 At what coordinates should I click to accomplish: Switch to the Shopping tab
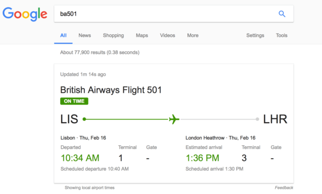113,35
